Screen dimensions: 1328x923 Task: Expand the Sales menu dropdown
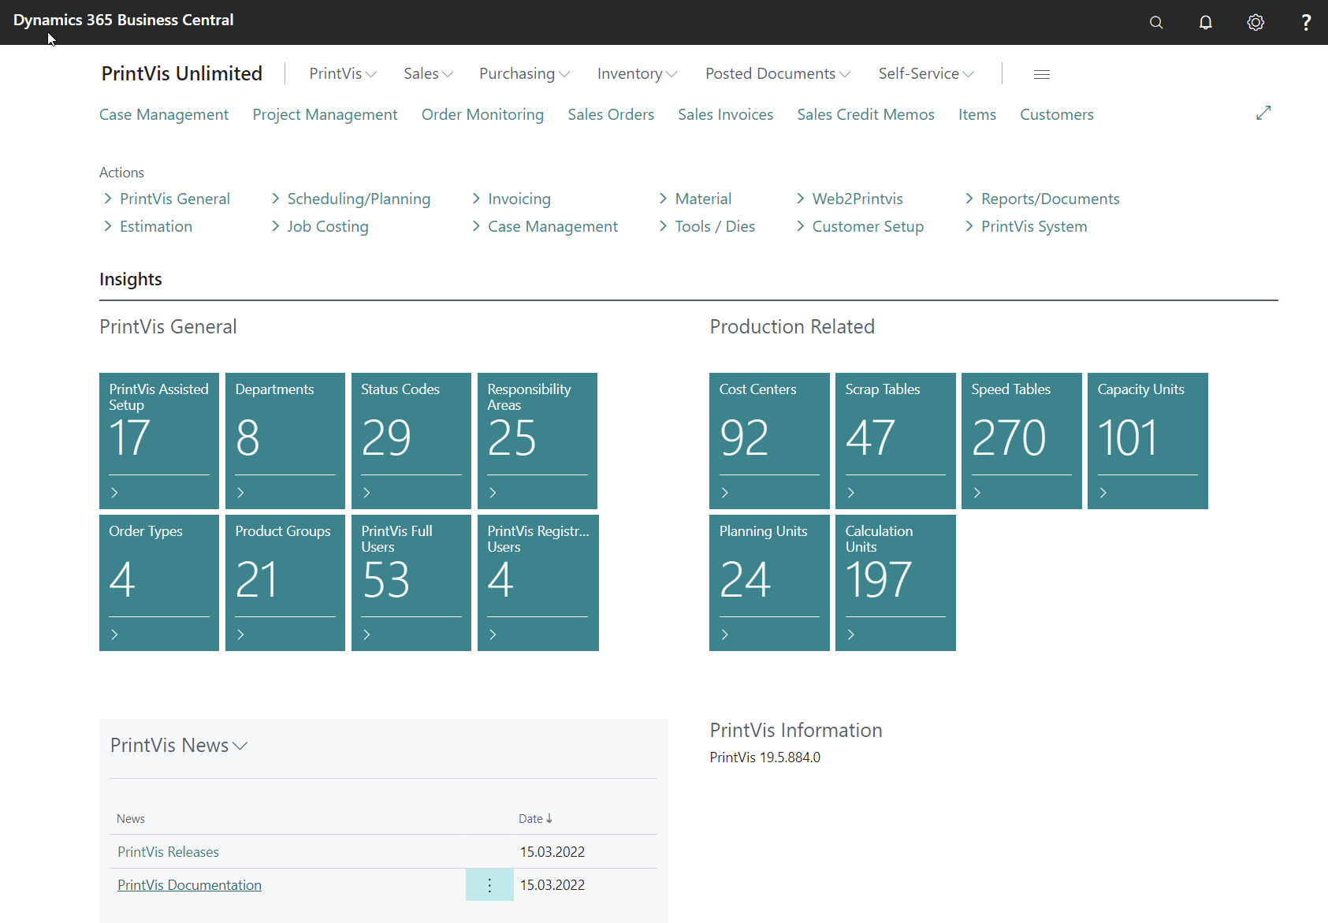[429, 73]
